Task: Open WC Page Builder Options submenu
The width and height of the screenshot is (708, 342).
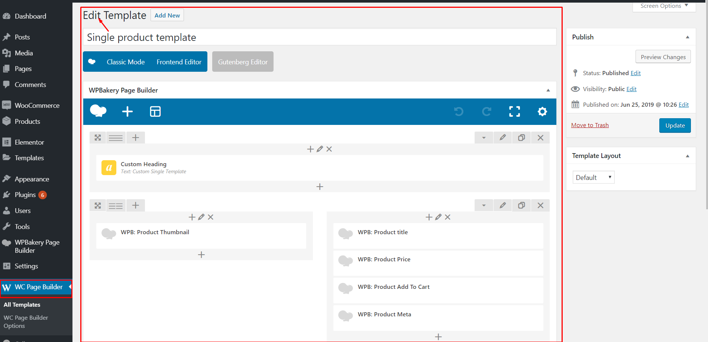Action: tap(26, 322)
